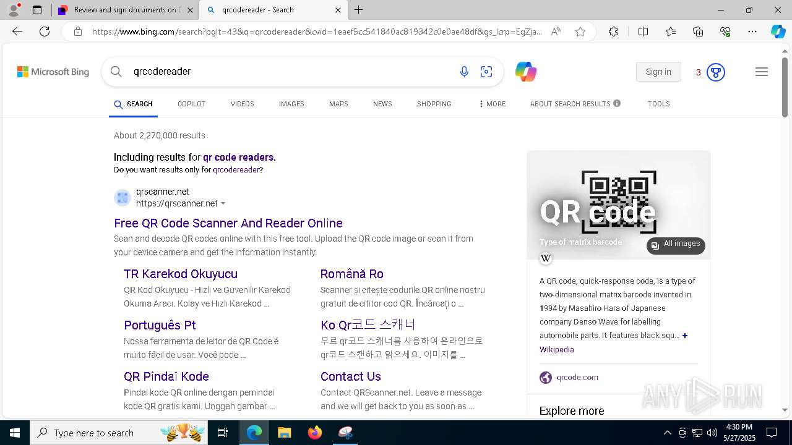Open the notification center icon

pos(772,433)
